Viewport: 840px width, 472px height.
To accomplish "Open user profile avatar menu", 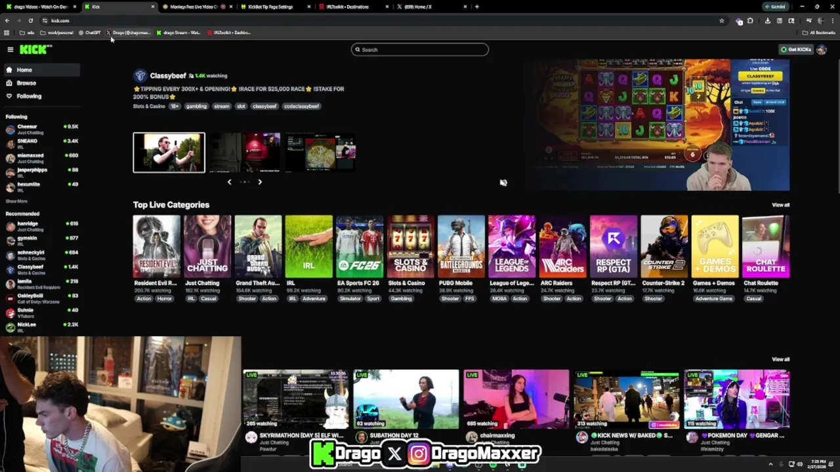I will point(821,49).
